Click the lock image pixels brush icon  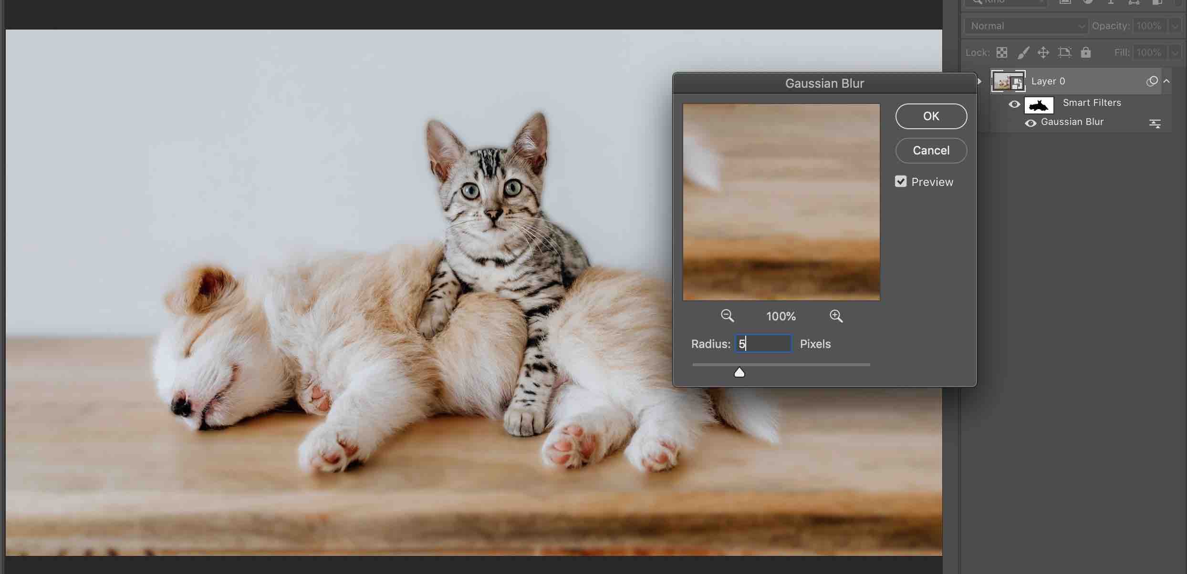coord(1023,52)
